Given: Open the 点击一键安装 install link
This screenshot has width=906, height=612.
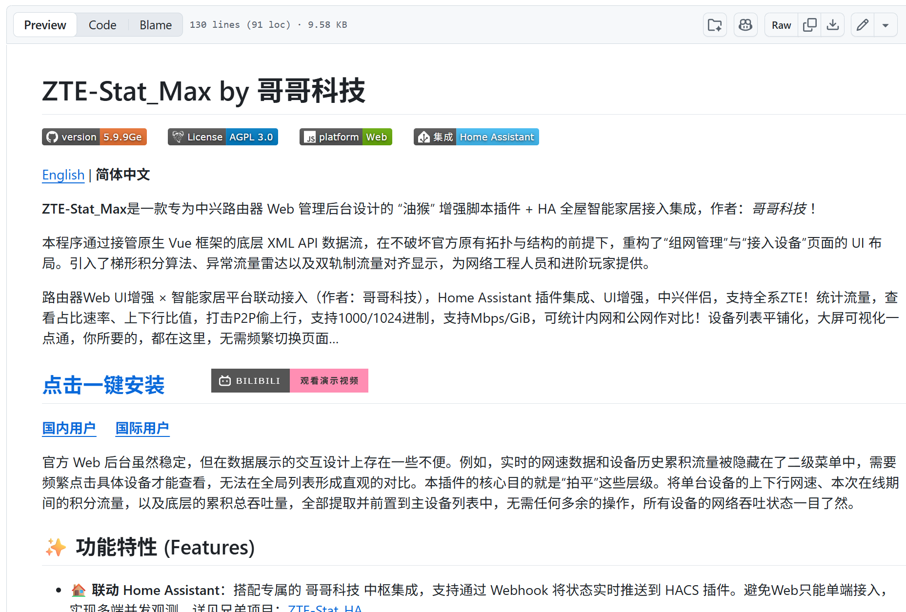Looking at the screenshot, I should (x=103, y=385).
